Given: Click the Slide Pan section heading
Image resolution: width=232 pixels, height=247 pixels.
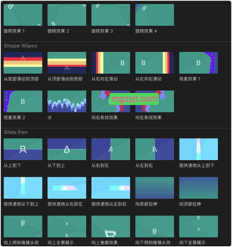Looking at the screenshot, I should [16, 132].
